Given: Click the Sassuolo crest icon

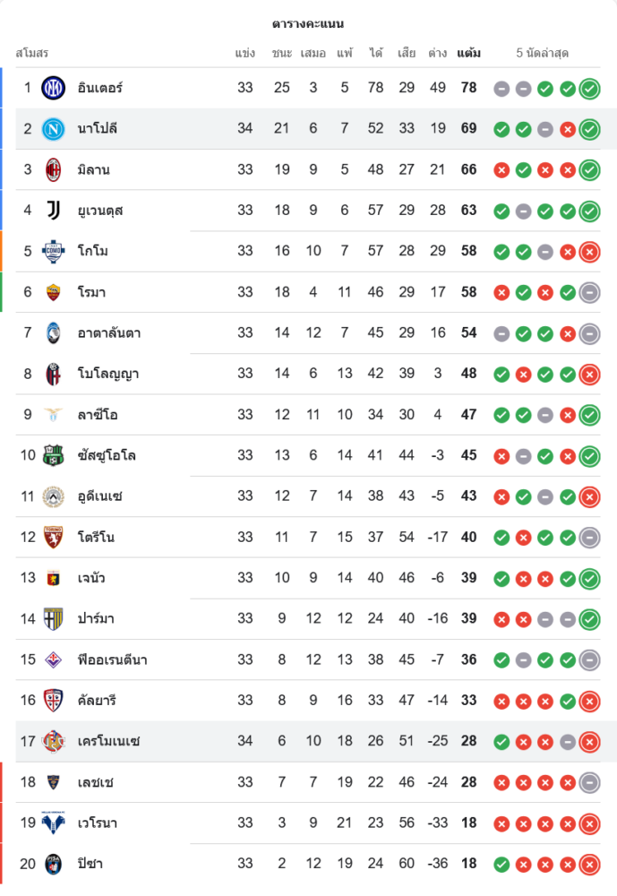Looking at the screenshot, I should (54, 455).
